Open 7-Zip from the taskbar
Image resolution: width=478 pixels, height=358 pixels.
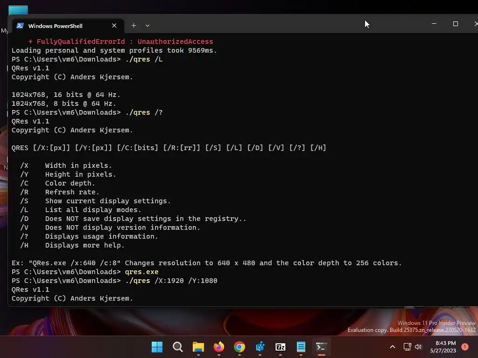(x=281, y=347)
